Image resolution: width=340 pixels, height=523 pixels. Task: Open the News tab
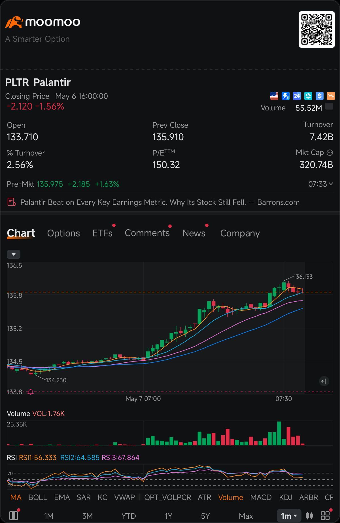pyautogui.click(x=194, y=233)
